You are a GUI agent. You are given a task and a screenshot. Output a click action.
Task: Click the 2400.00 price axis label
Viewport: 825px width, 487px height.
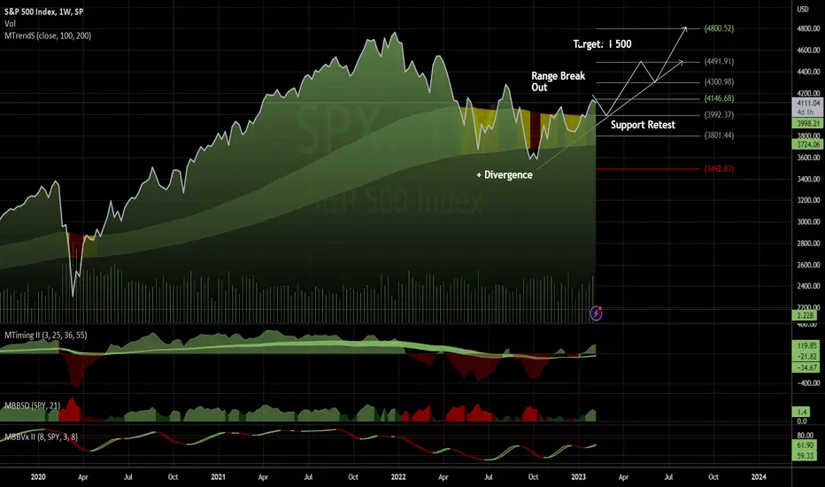tap(808, 286)
